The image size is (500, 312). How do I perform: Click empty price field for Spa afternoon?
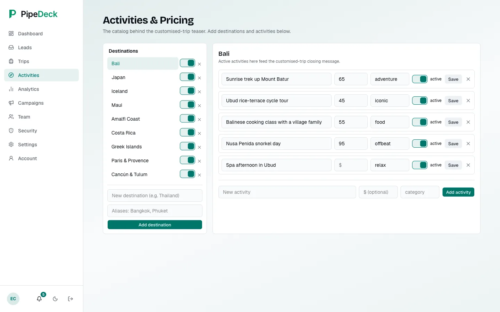click(351, 165)
